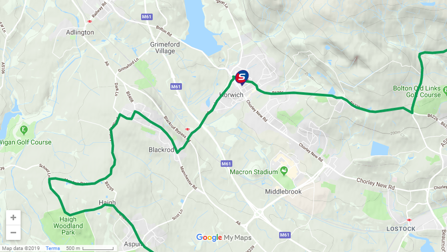Click the M61 road shield near Grimeford
Viewport: 447px width, 252px height.
[x=176, y=87]
